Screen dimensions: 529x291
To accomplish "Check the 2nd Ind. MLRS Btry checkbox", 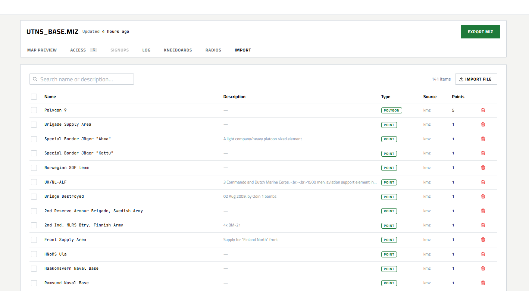I will coord(34,225).
